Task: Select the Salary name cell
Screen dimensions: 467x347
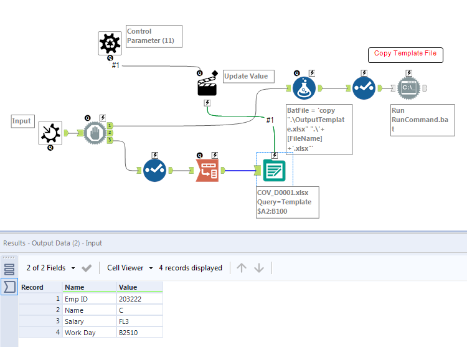Action: coord(89,321)
